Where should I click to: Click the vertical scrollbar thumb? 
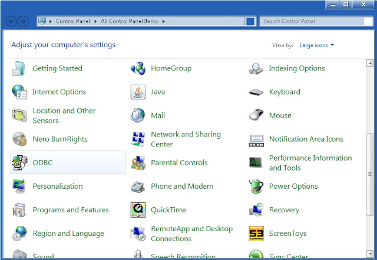click(370, 174)
